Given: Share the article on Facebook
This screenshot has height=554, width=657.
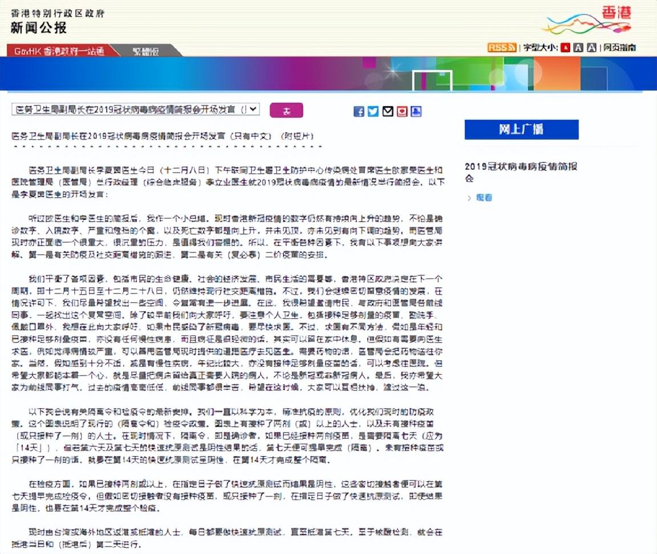Looking at the screenshot, I should pos(359,112).
